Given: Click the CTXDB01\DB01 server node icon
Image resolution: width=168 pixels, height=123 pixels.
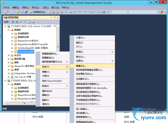Looking at the screenshot, I should coord(9,26).
